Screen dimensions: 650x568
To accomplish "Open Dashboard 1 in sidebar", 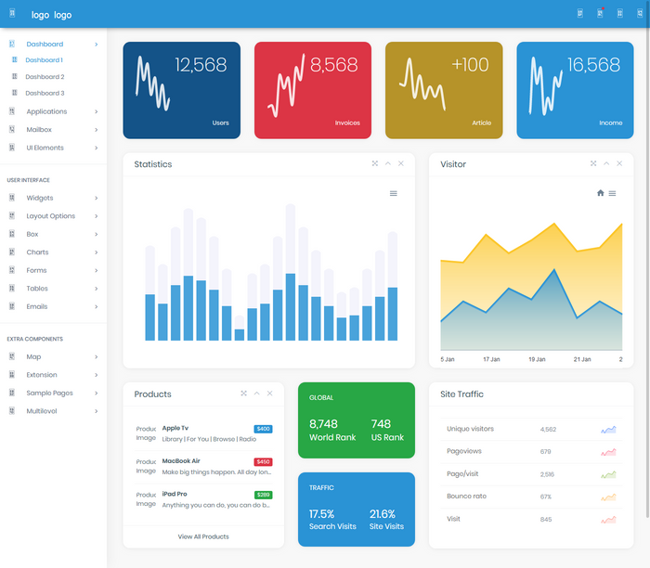I will click(44, 60).
